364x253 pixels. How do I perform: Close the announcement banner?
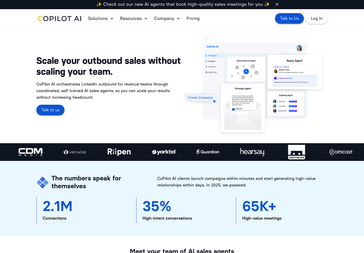coord(277,4)
